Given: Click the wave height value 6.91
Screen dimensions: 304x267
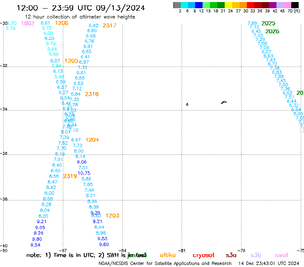Looking at the screenshot, I should click(x=88, y=46).
